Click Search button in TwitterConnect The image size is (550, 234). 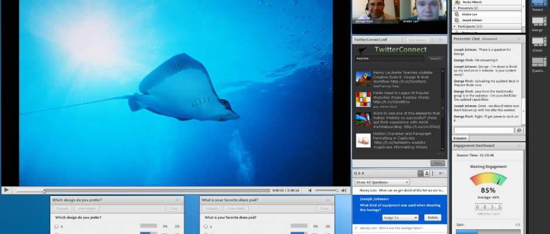tap(435, 58)
